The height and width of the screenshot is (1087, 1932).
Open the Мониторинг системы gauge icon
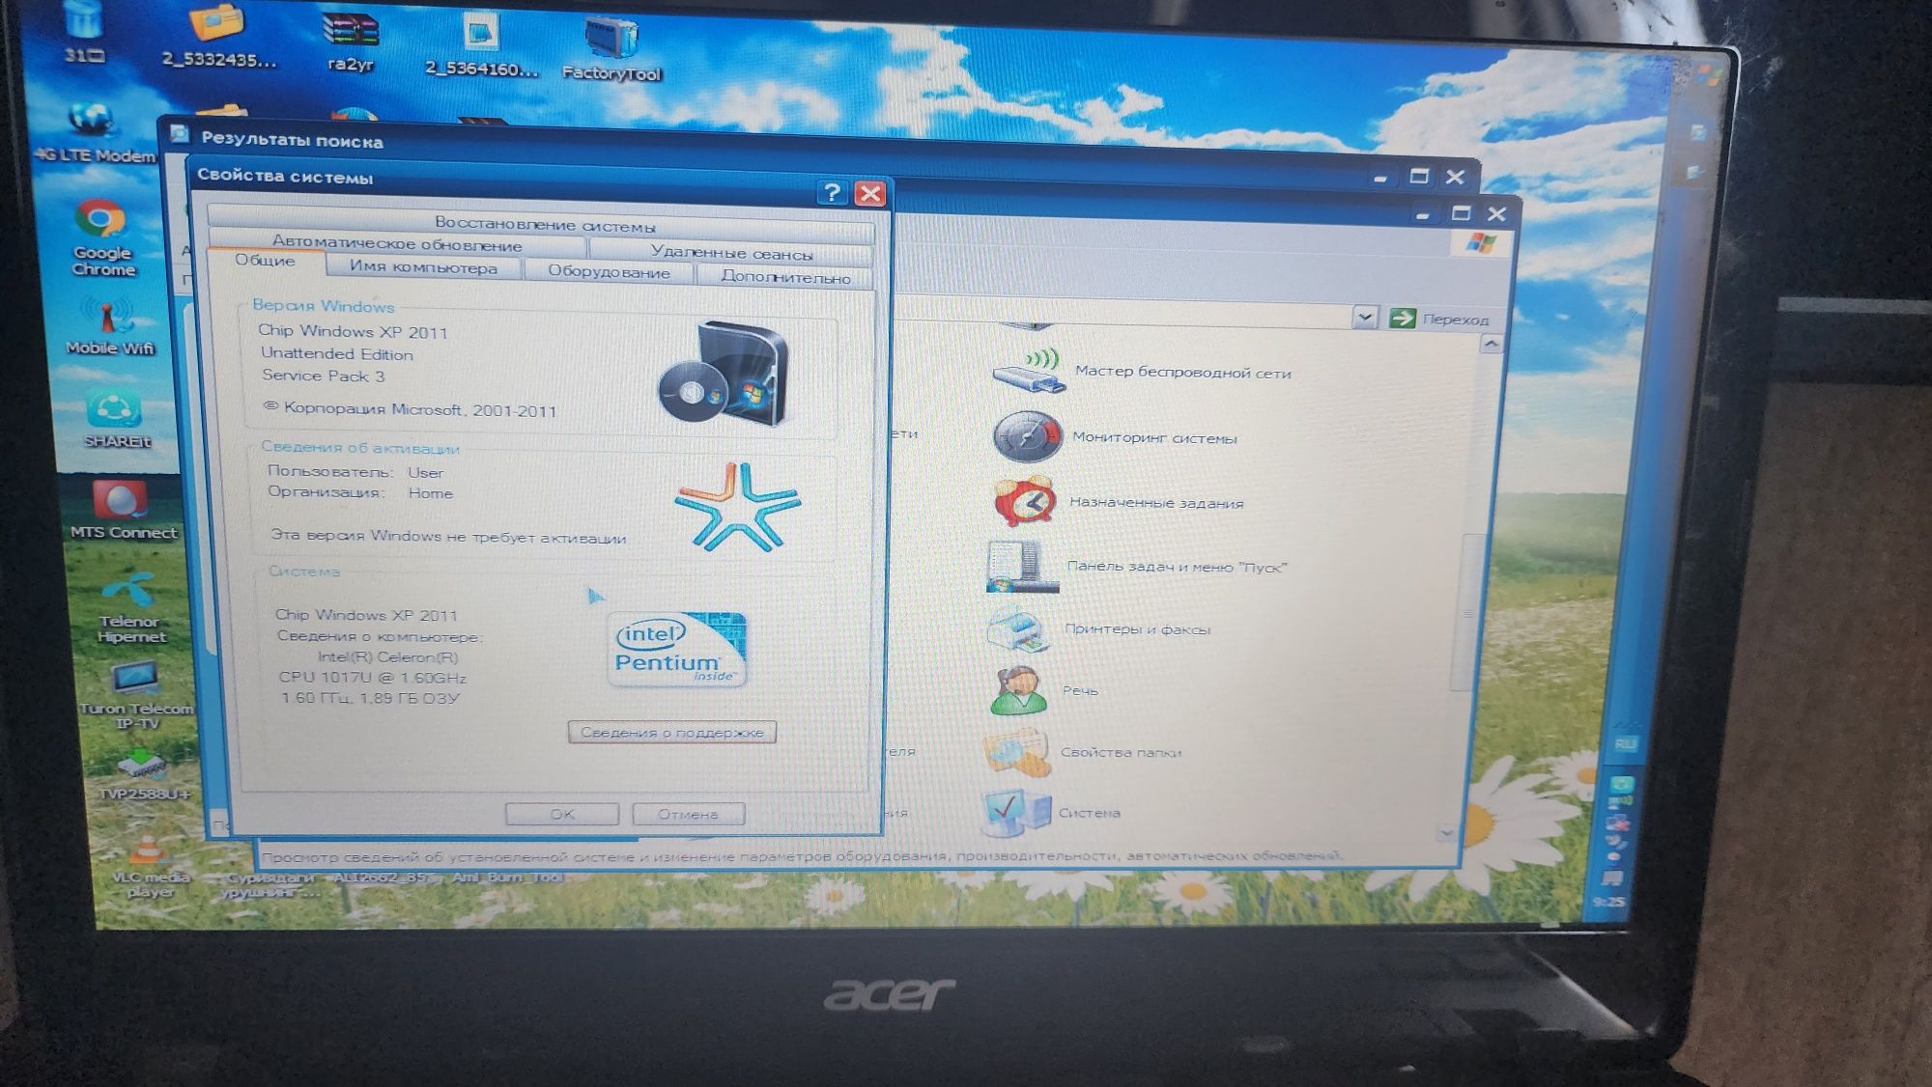(1026, 436)
